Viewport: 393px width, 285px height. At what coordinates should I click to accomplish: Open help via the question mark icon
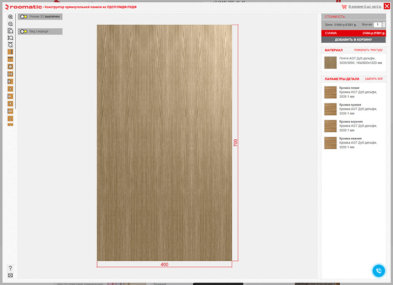pos(10,268)
